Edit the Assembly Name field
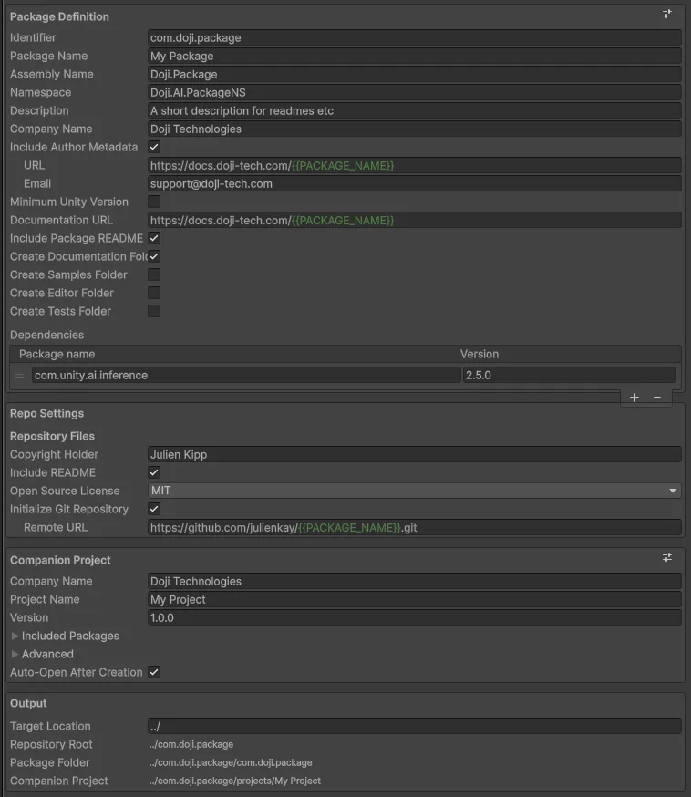Viewport: 691px width, 797px height. pyautogui.click(x=415, y=74)
